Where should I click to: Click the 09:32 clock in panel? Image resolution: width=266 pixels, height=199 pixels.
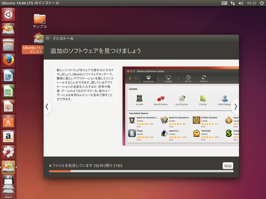tap(251, 3)
